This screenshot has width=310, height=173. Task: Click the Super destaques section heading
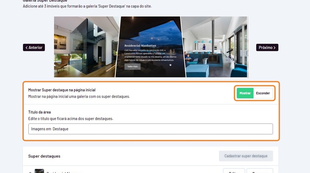click(44, 156)
